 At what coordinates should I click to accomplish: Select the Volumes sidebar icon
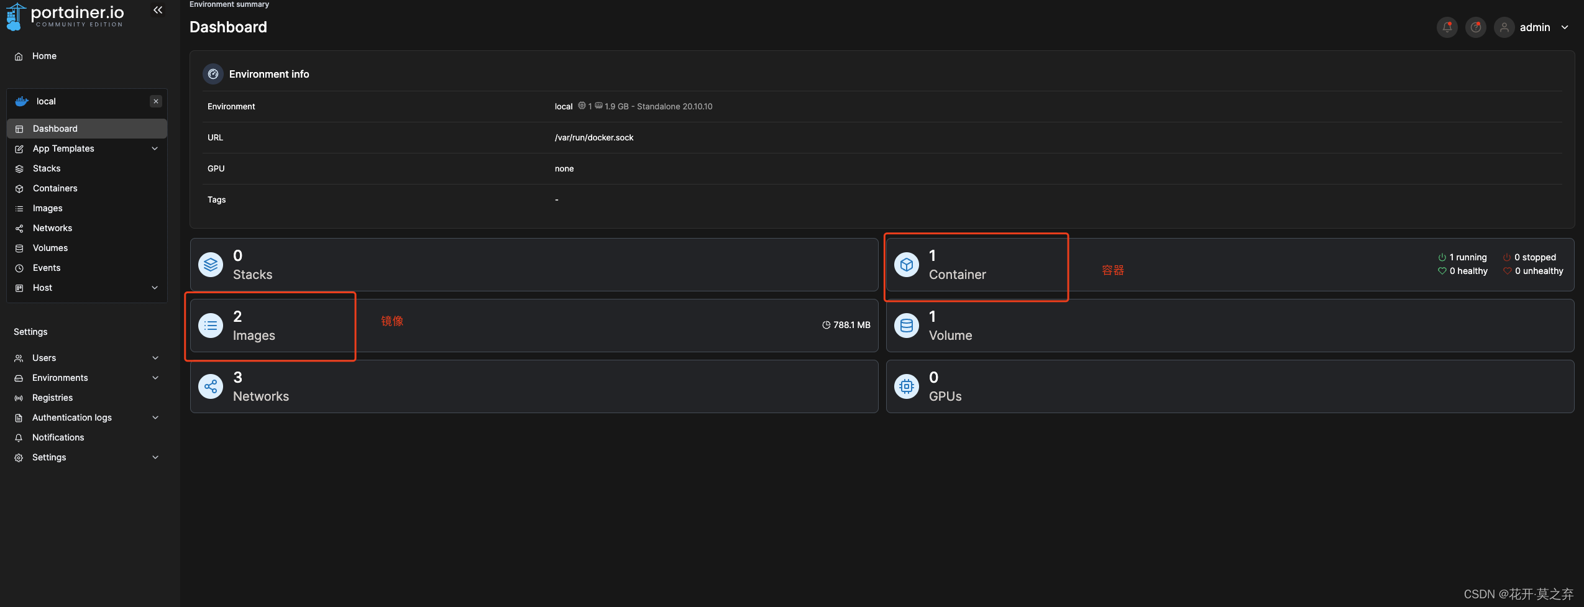[x=19, y=248]
